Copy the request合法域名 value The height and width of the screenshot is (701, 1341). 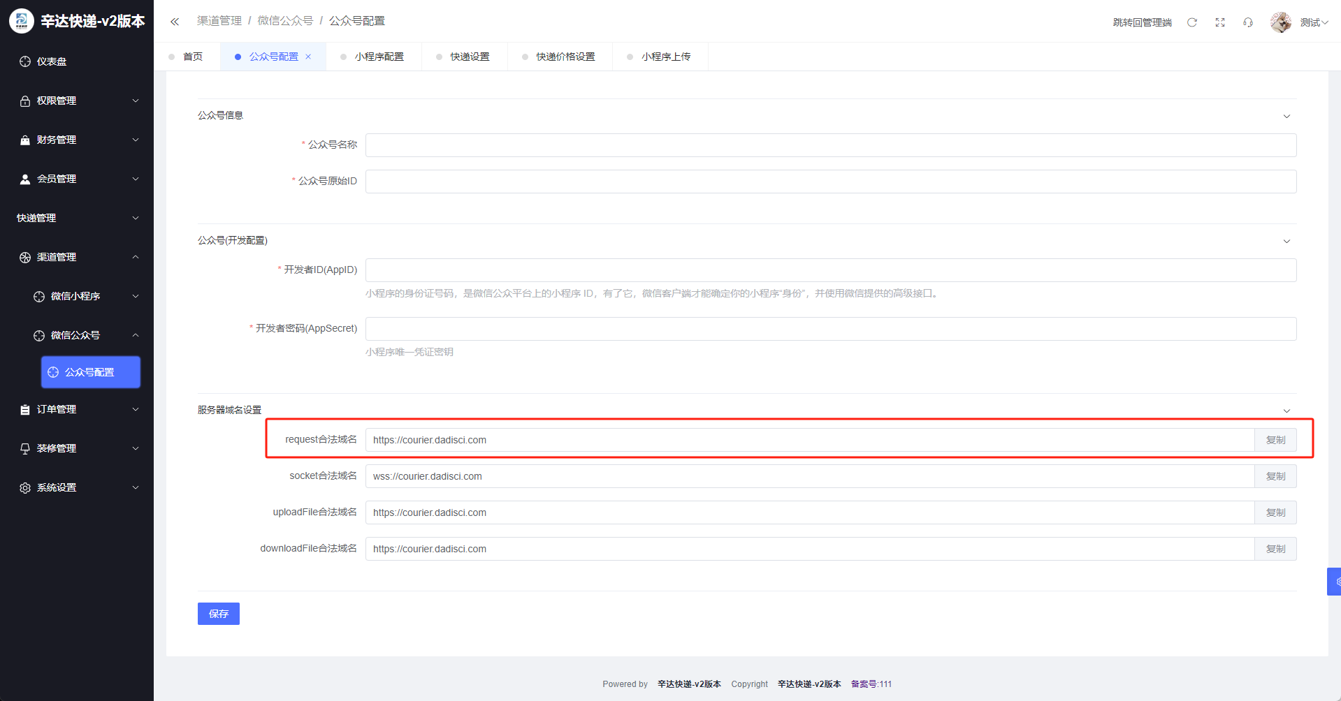click(1275, 440)
